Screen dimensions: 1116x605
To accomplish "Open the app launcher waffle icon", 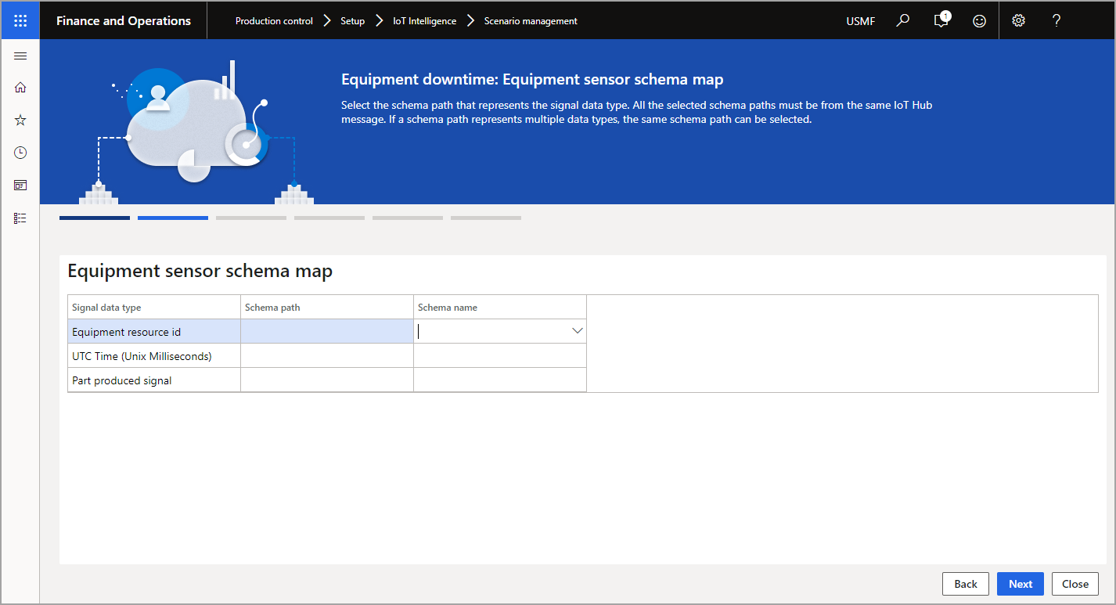I will pos(20,21).
